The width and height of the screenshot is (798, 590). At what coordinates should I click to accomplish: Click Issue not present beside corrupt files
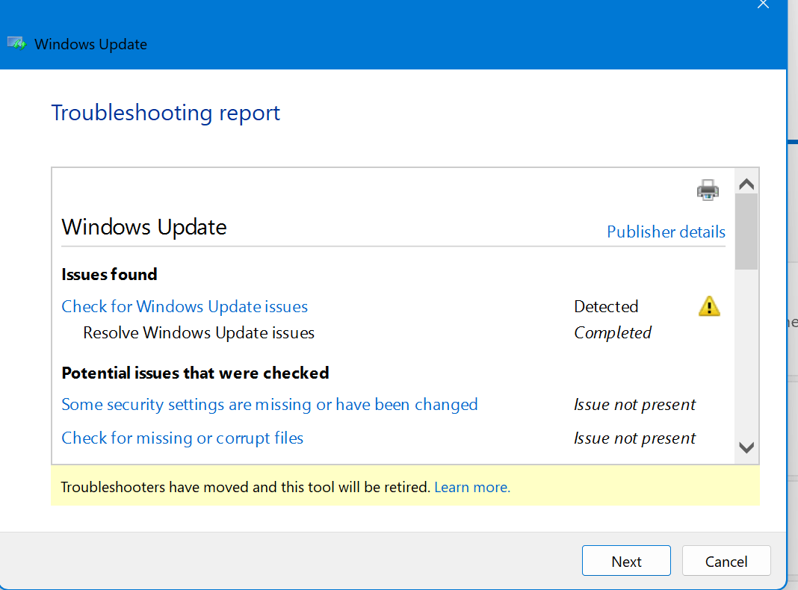(634, 438)
